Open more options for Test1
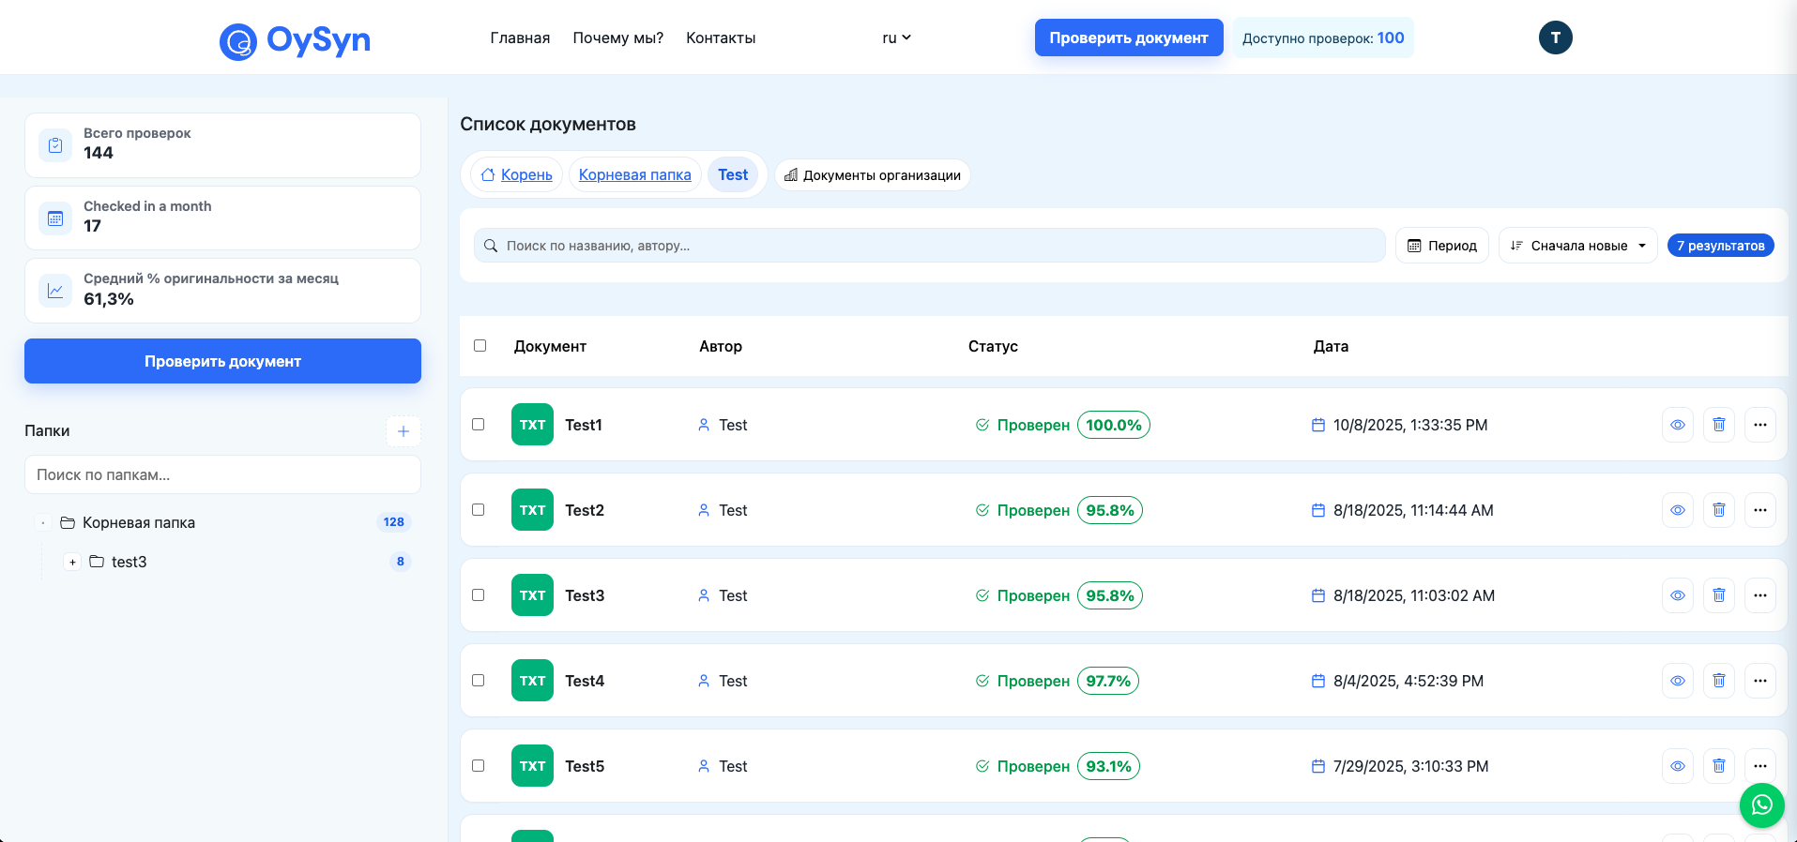The width and height of the screenshot is (1797, 842). click(1759, 425)
